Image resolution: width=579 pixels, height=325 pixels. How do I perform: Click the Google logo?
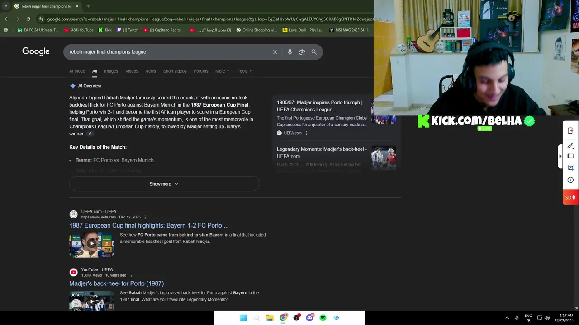tap(36, 51)
